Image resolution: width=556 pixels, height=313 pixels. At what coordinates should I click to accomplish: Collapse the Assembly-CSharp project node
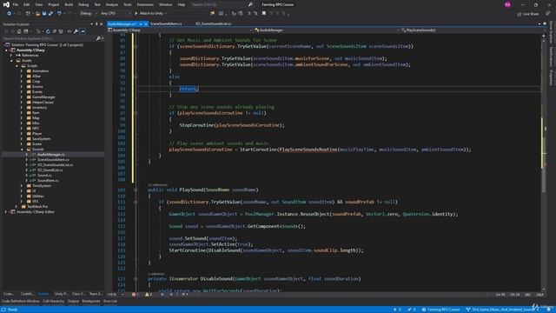pos(6,50)
